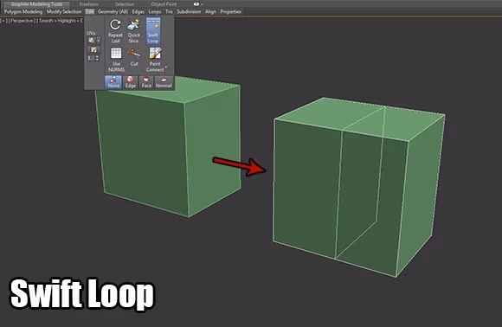Select the Swift Loop tool

pos(153,31)
